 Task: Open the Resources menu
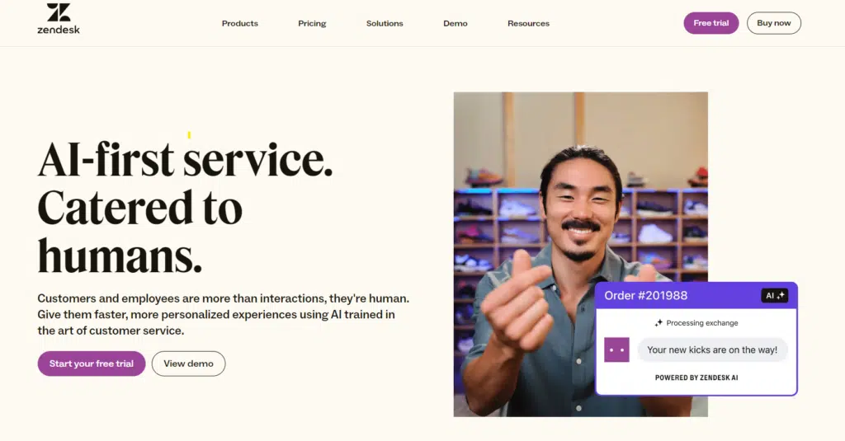529,23
